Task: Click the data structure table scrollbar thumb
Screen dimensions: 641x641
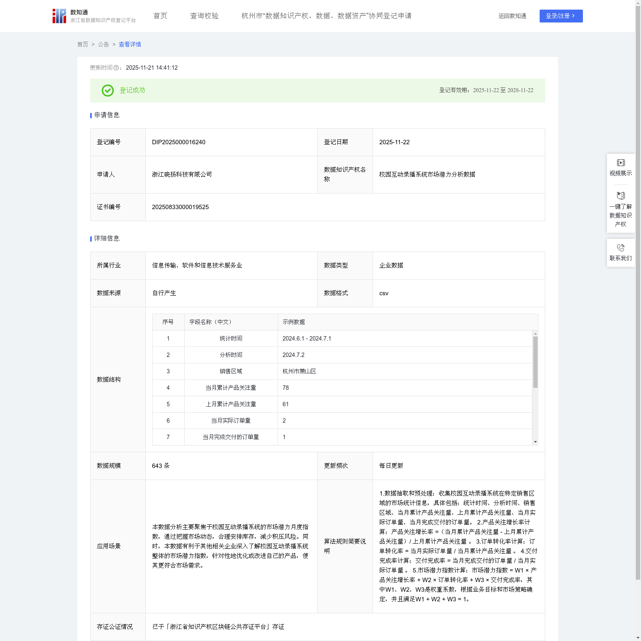Action: click(x=535, y=362)
